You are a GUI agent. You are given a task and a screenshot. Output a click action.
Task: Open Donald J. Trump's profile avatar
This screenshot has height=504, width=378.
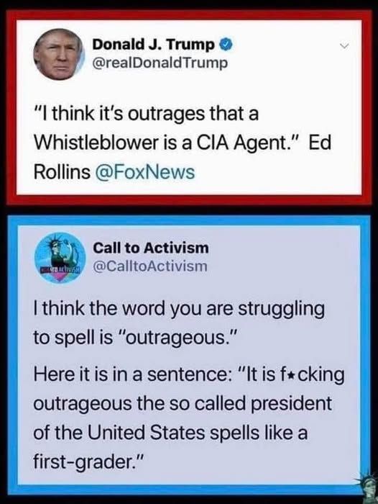pyautogui.click(x=59, y=54)
